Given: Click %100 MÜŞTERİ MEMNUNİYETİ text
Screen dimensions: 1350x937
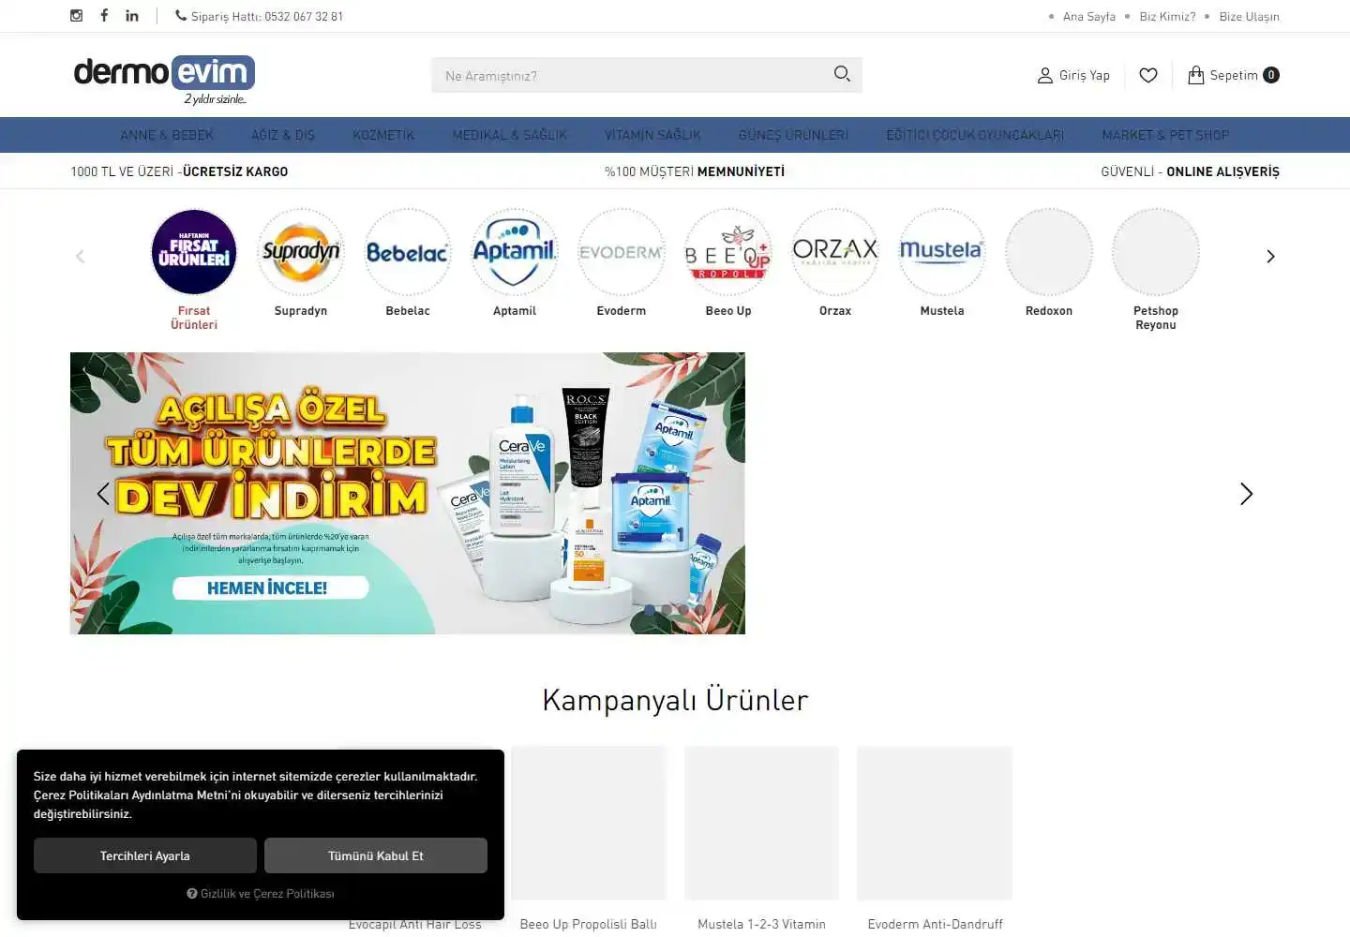Looking at the screenshot, I should coord(695,171).
